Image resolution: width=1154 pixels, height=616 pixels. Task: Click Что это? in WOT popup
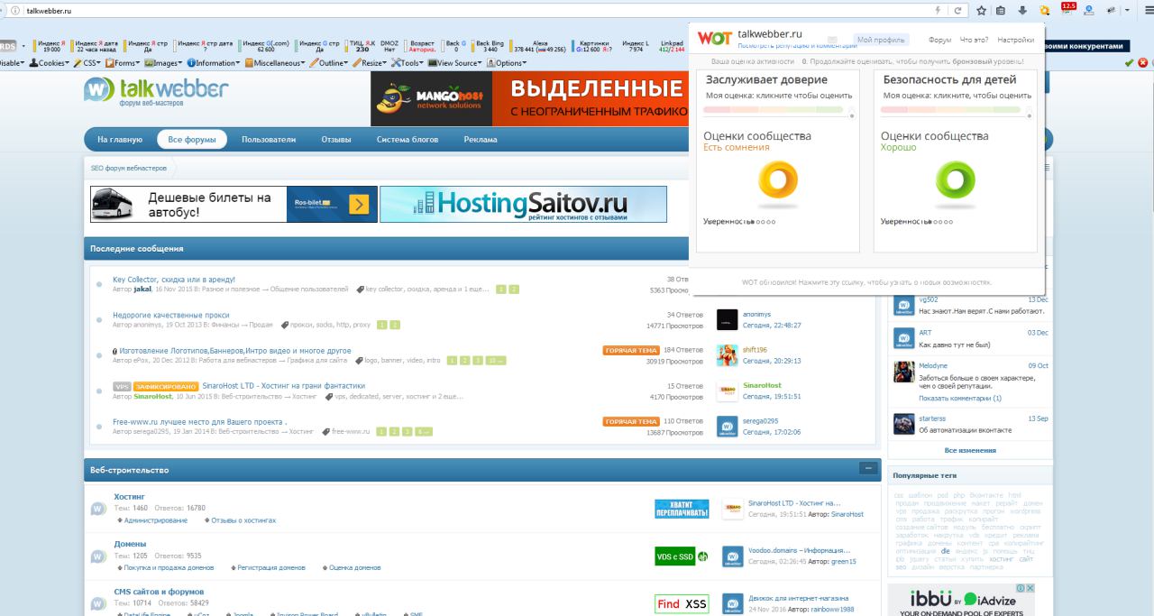point(974,40)
